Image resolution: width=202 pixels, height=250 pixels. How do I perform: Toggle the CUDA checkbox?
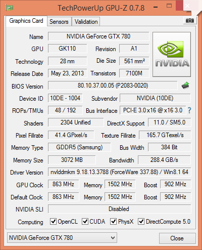click(85, 221)
